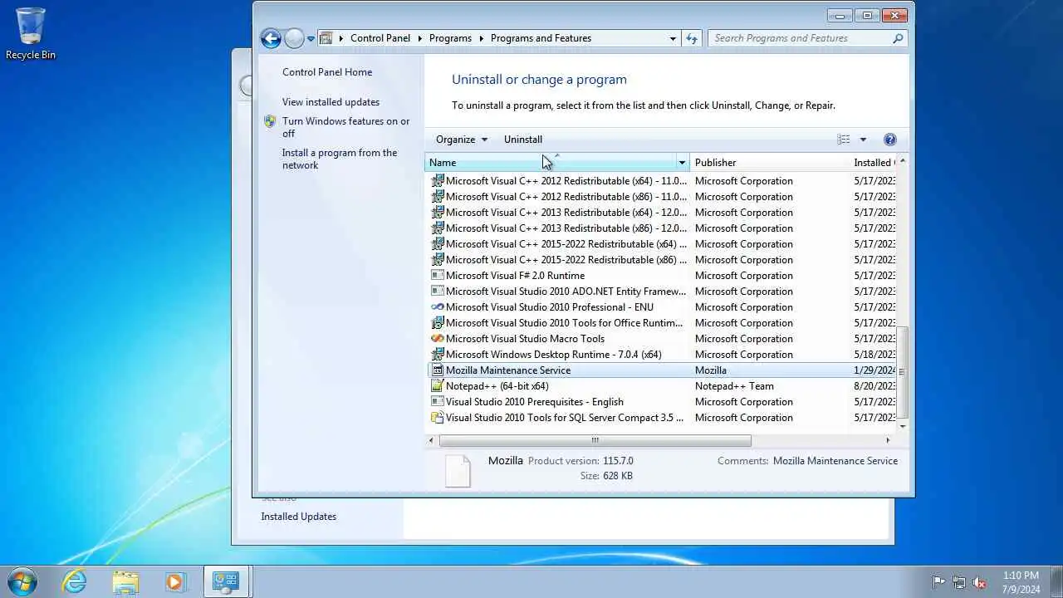Click the Forward navigation arrow

294,38
